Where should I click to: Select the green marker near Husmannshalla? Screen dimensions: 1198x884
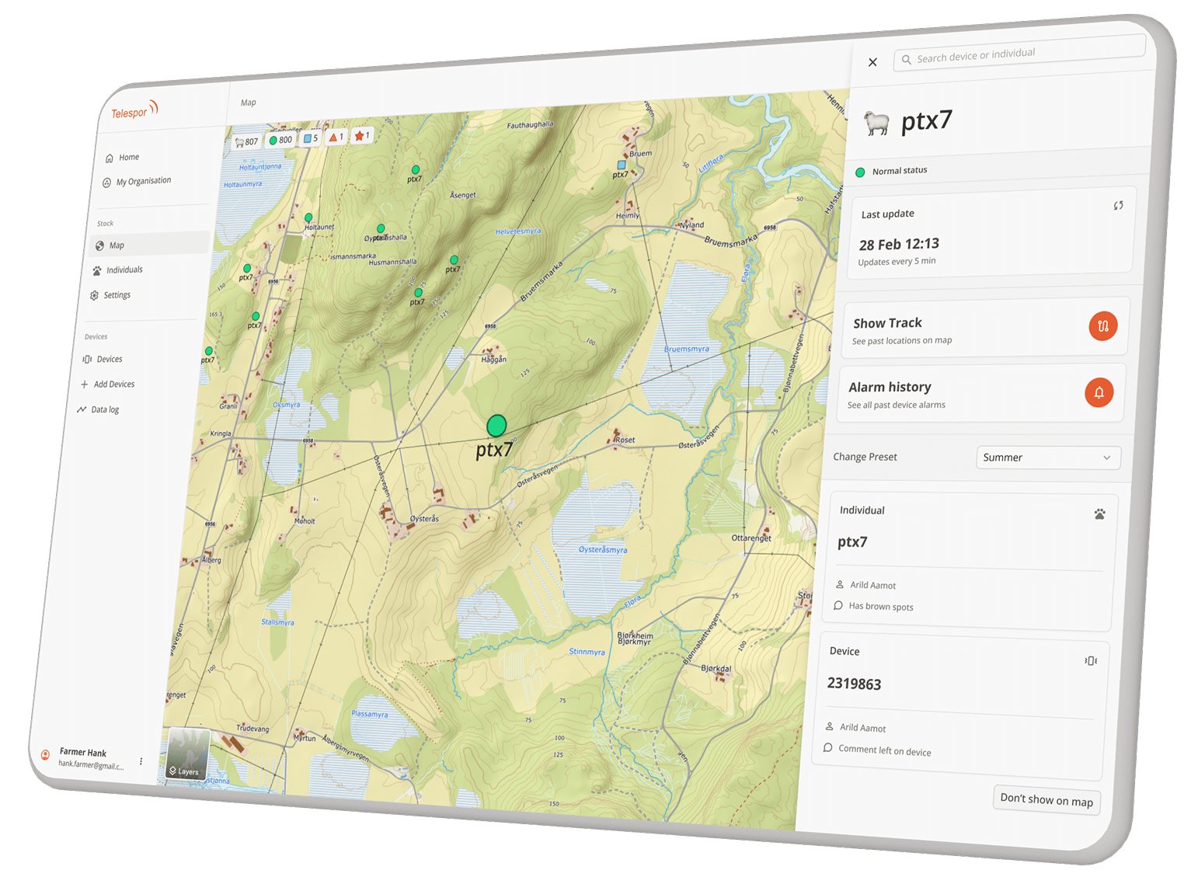[454, 259]
